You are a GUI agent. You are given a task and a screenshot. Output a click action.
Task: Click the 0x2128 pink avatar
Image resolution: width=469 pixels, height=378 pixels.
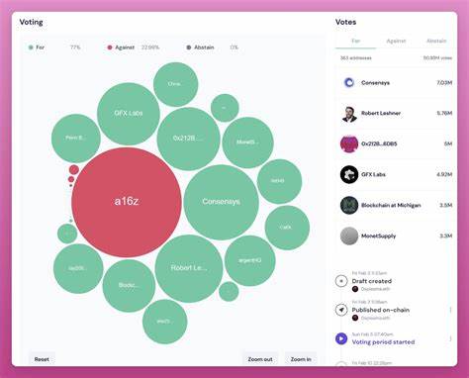pyautogui.click(x=349, y=143)
